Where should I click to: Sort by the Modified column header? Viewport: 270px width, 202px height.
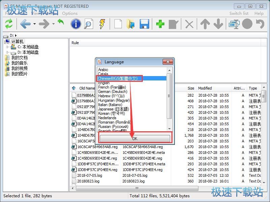click(205, 88)
